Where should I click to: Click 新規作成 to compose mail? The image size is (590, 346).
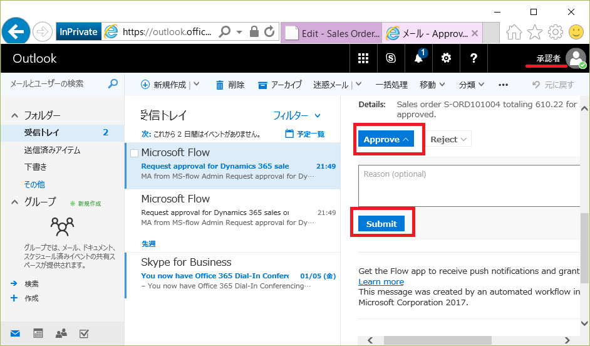pos(163,85)
